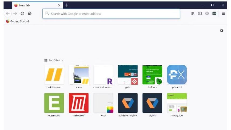Image resolution: width=231 pixels, height=130 pixels.
Task: Select the New Tab tab
Action: 35,5
